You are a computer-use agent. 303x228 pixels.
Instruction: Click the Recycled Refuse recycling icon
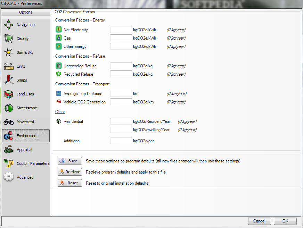(59, 74)
